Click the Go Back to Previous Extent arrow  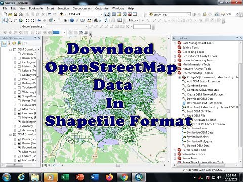[x=39, y=21]
